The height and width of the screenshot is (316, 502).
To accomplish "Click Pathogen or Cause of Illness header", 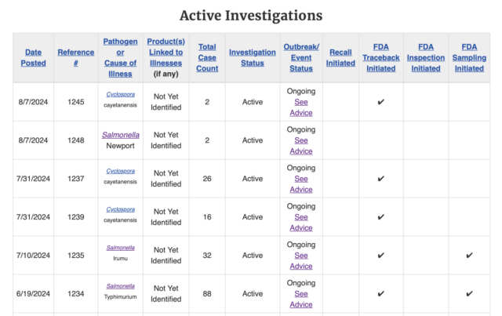I will click(x=120, y=57).
